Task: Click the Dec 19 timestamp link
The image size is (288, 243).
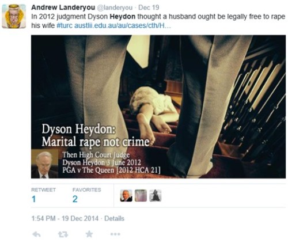Action: (x=149, y=7)
